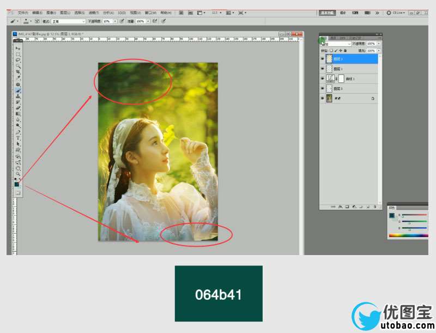The width and height of the screenshot is (436, 333).
Task: Select the Dodge tool
Action: [x=18, y=126]
